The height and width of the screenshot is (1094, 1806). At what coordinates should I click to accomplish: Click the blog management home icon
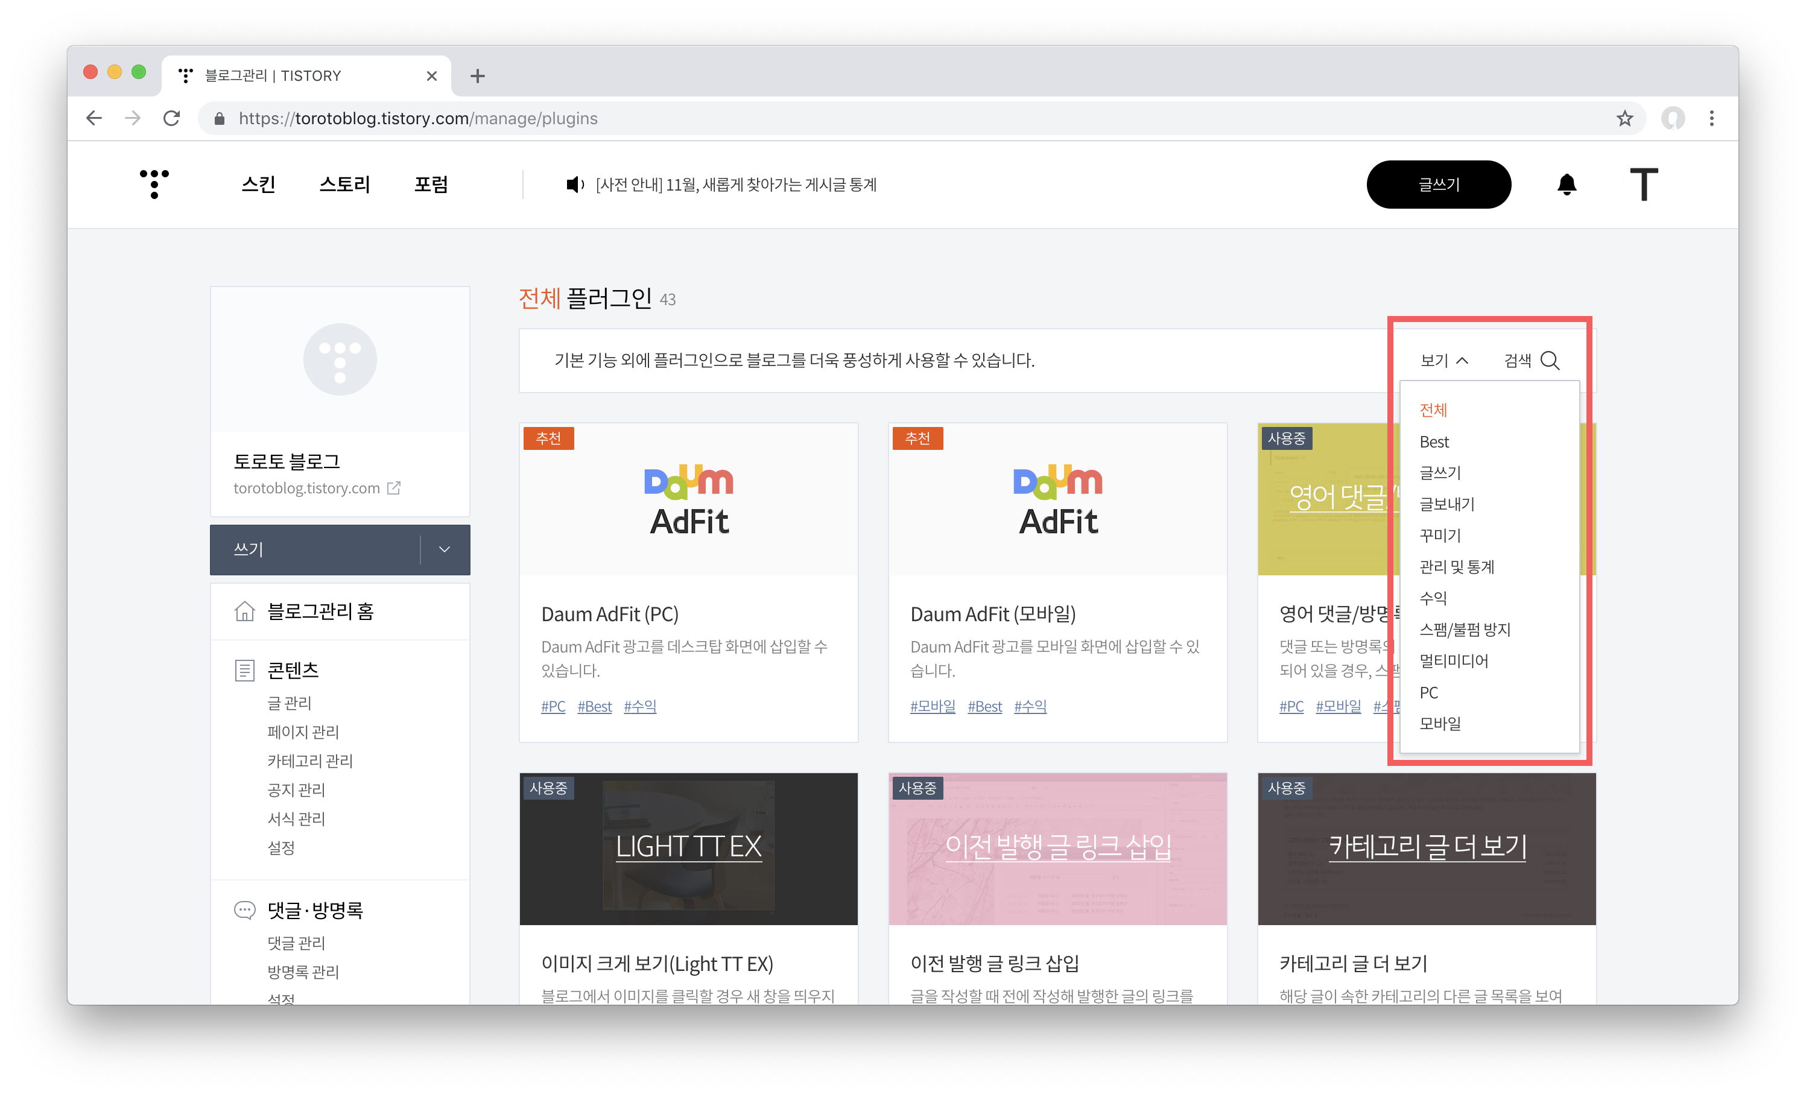tap(245, 611)
